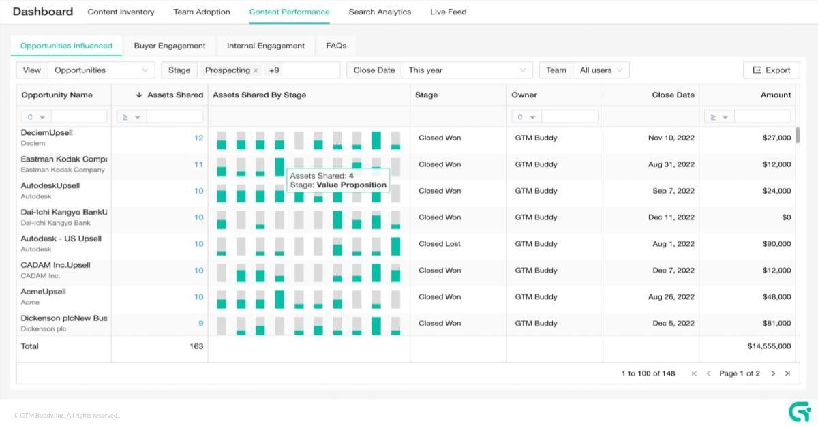Open the 12 assets shared link for DeciemUpsell
This screenshot has height=428, width=818.
pyautogui.click(x=198, y=137)
